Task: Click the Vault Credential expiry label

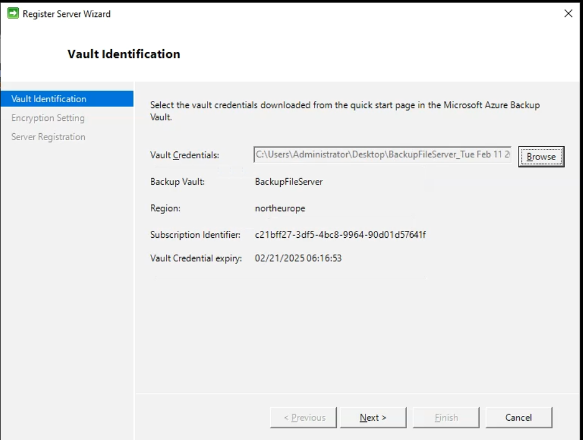Action: (x=196, y=258)
